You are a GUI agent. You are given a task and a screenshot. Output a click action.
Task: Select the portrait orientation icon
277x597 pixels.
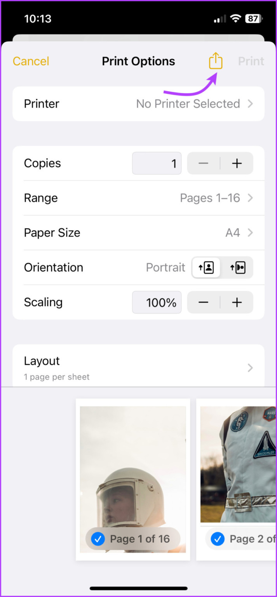pyautogui.click(x=206, y=267)
